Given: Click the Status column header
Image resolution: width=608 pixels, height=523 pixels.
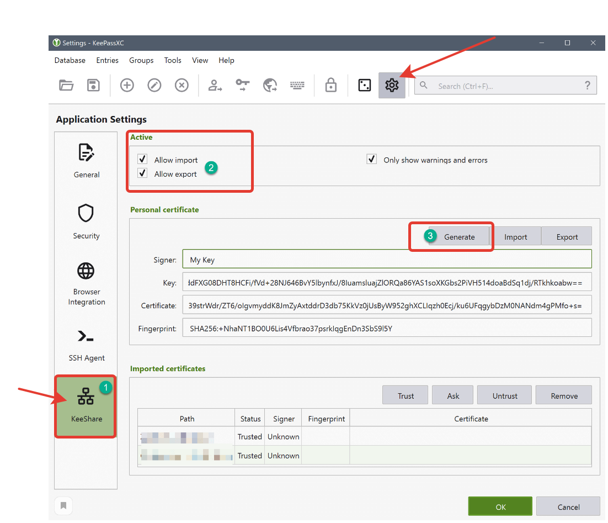Looking at the screenshot, I should (x=250, y=418).
